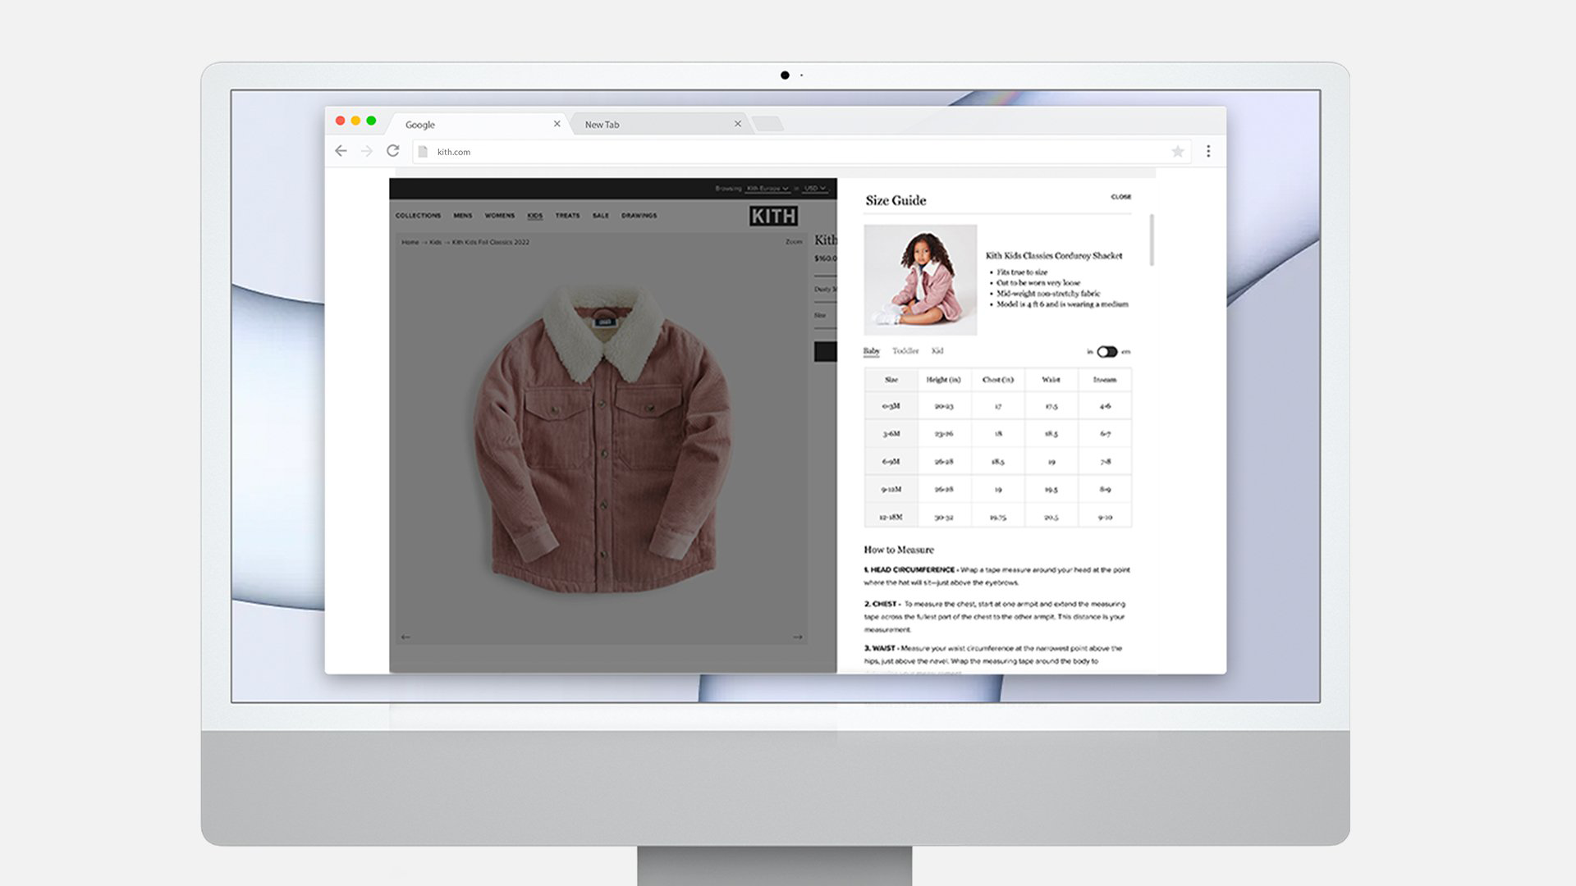Open the browser three-dot menu

tap(1207, 151)
